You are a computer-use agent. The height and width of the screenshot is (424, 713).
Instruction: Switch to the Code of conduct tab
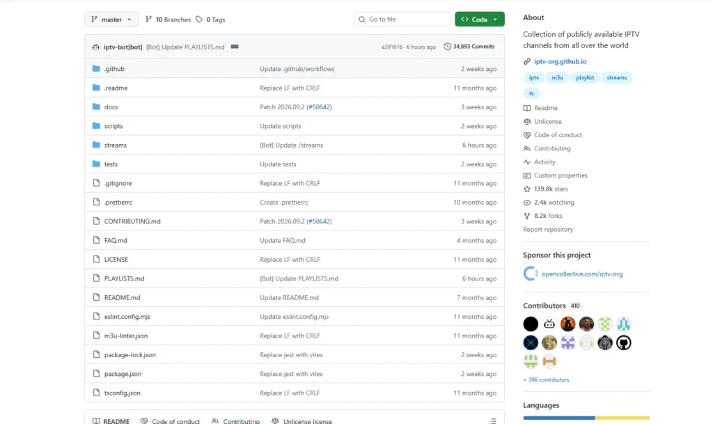click(170, 421)
